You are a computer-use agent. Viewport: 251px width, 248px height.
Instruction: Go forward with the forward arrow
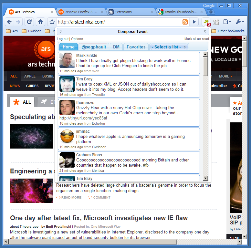(x=18, y=22)
